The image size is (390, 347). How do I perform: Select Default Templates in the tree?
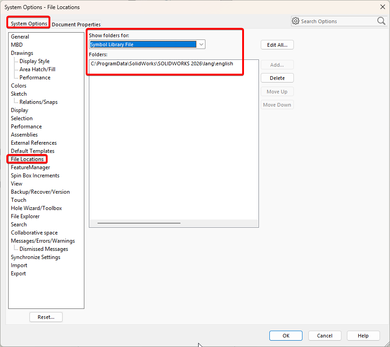(33, 151)
